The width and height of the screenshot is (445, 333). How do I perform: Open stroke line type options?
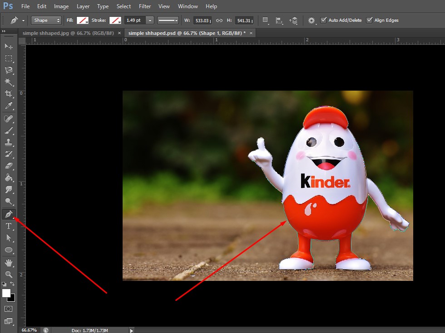point(168,20)
